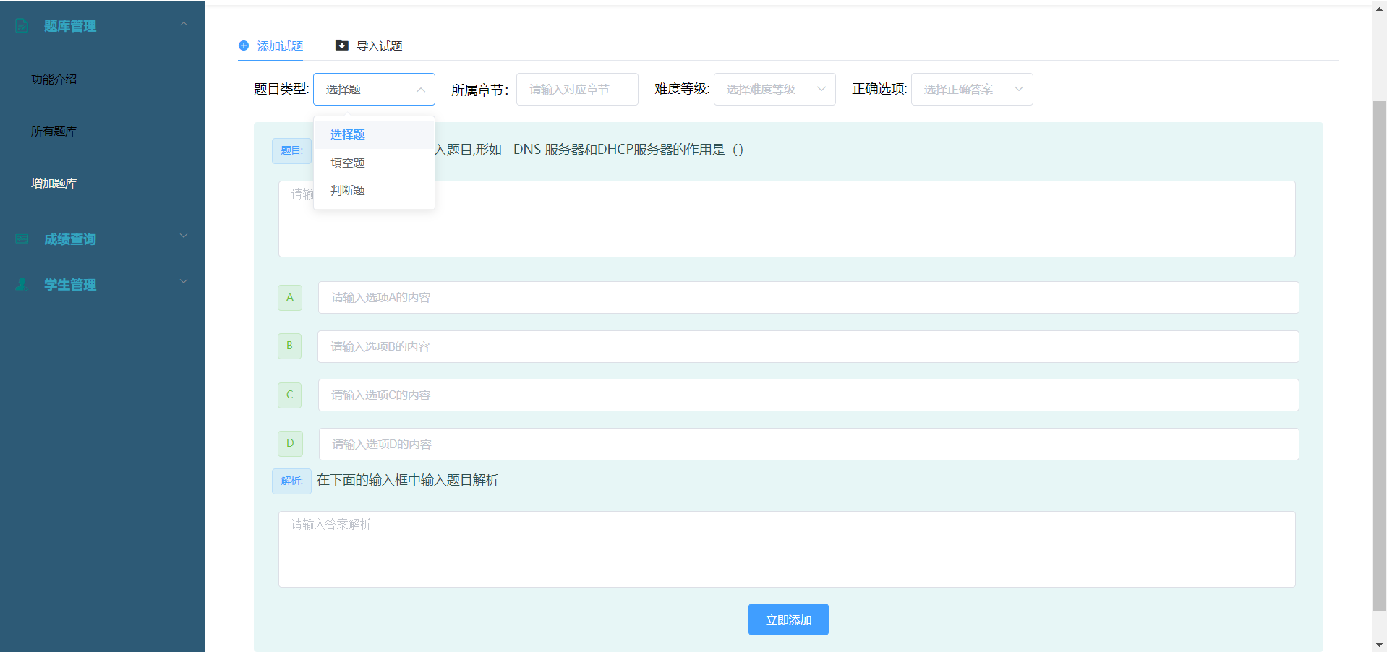The image size is (1387, 652).
Task: Click the 所属章节 chapter input field
Action: coord(576,90)
